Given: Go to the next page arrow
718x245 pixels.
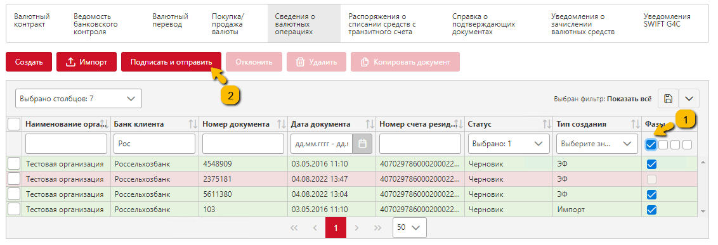Looking at the screenshot, I should [356, 228].
